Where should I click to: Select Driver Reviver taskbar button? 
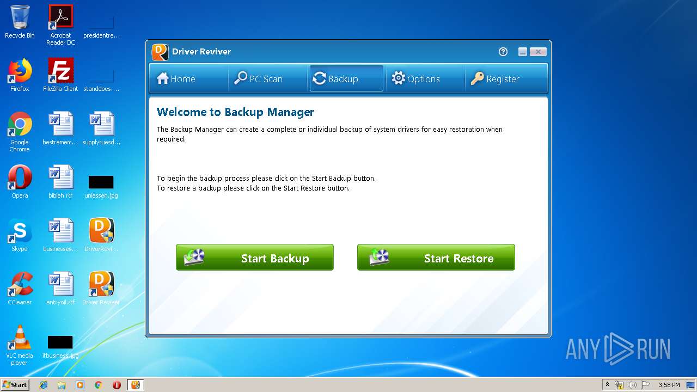[x=135, y=385]
